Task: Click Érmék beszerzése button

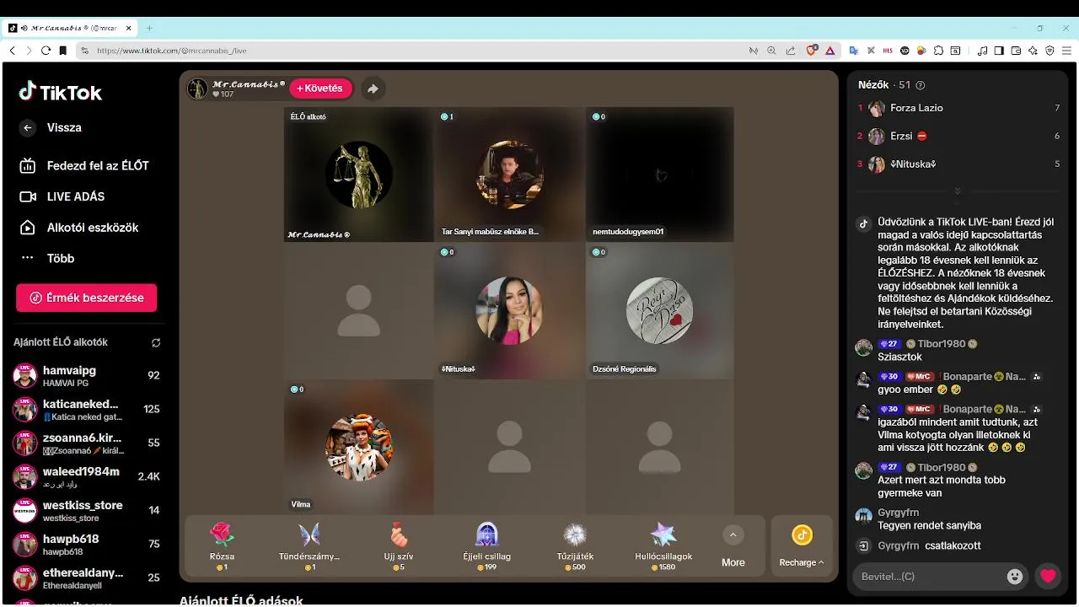Action: tap(86, 298)
